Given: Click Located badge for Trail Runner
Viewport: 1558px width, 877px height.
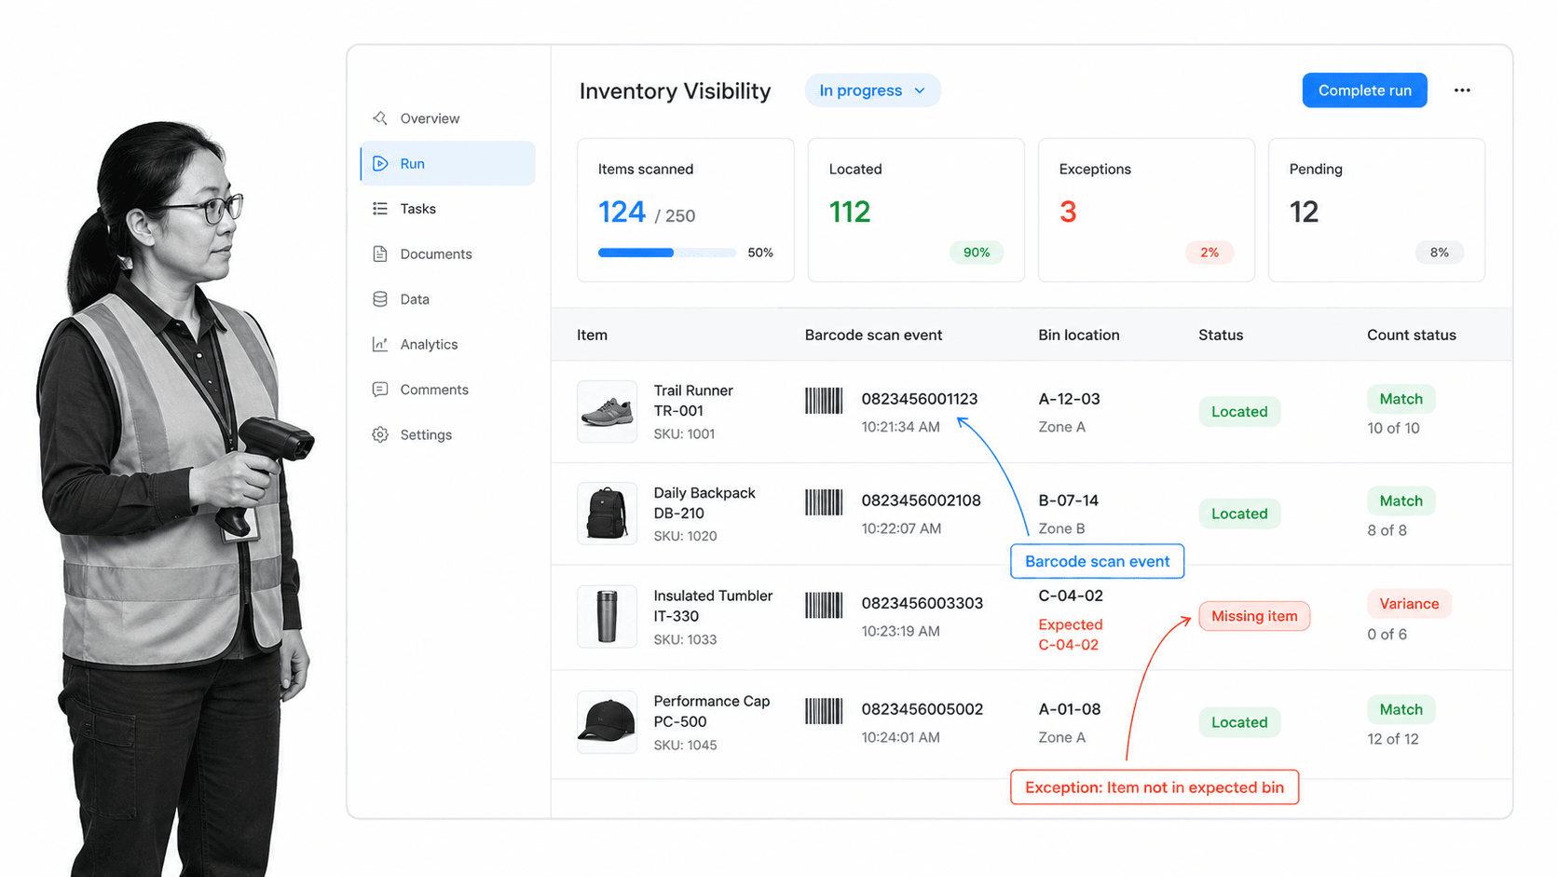Looking at the screenshot, I should [1239, 412].
